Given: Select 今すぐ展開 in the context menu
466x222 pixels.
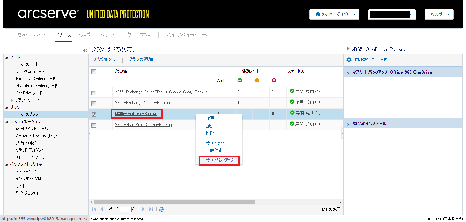Looking at the screenshot, I should coord(215,143).
